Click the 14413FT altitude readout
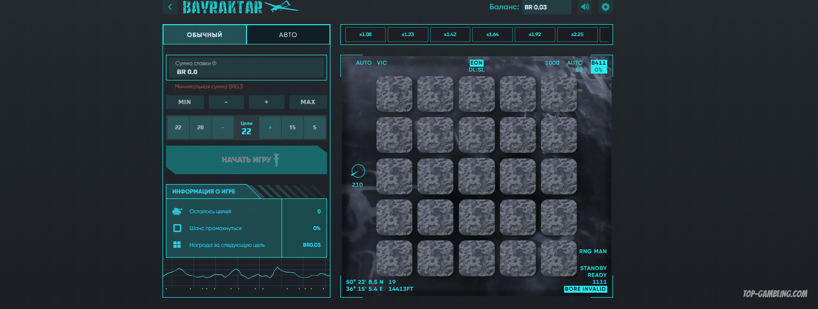Viewport: 818px width, 309px height. coord(401,289)
